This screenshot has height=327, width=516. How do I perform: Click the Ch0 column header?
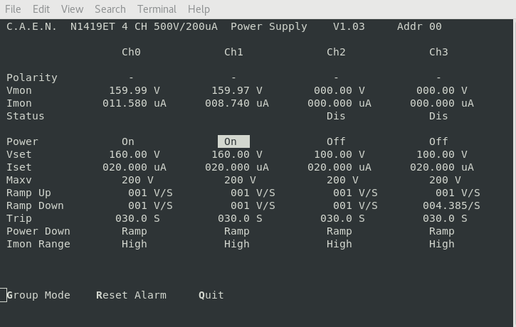pos(131,52)
